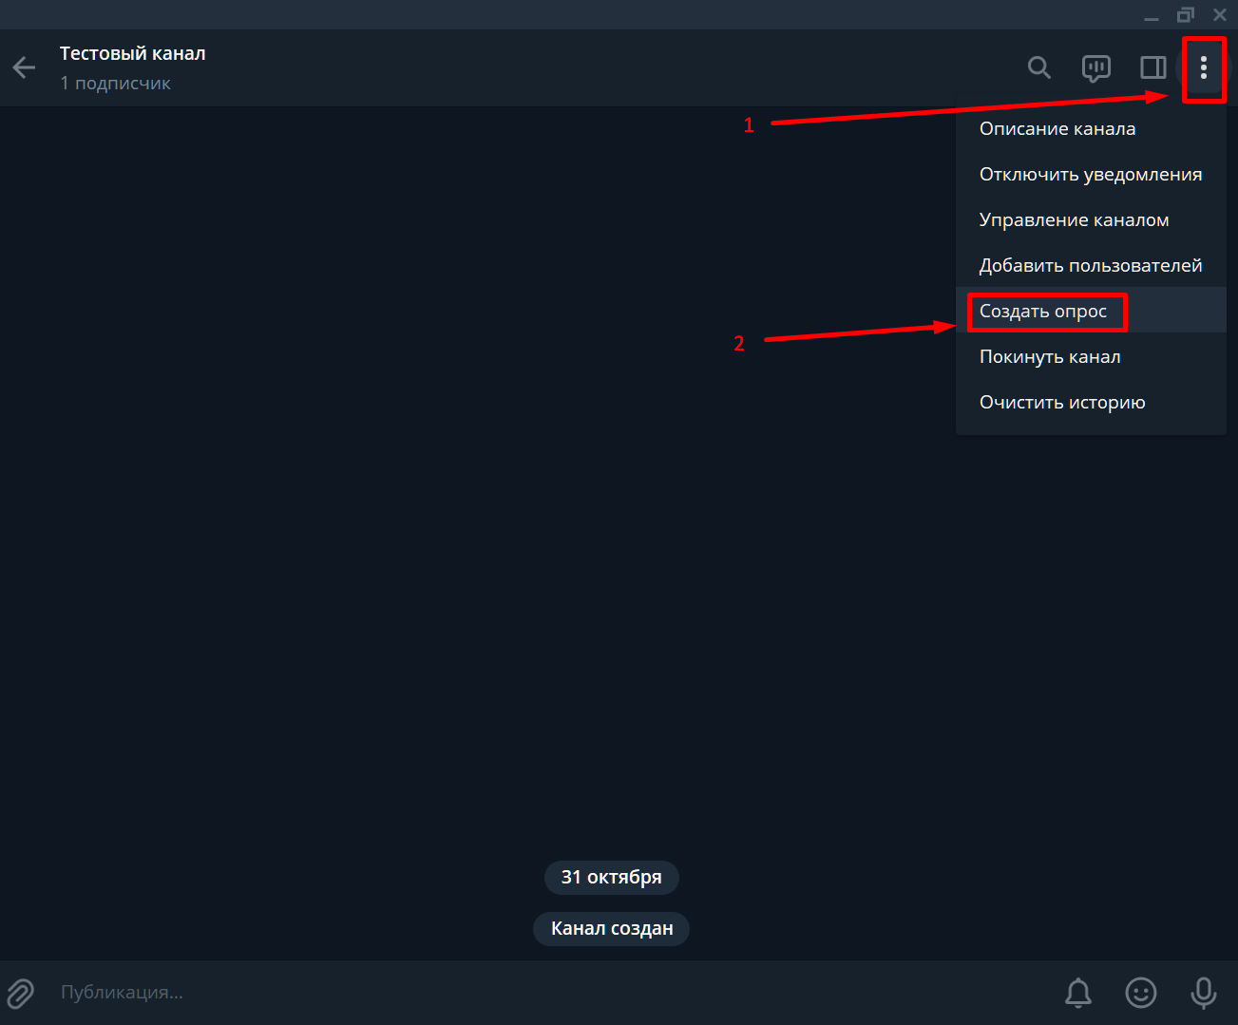Start voice message with microphone icon
The width and height of the screenshot is (1238, 1025).
pyautogui.click(x=1204, y=993)
